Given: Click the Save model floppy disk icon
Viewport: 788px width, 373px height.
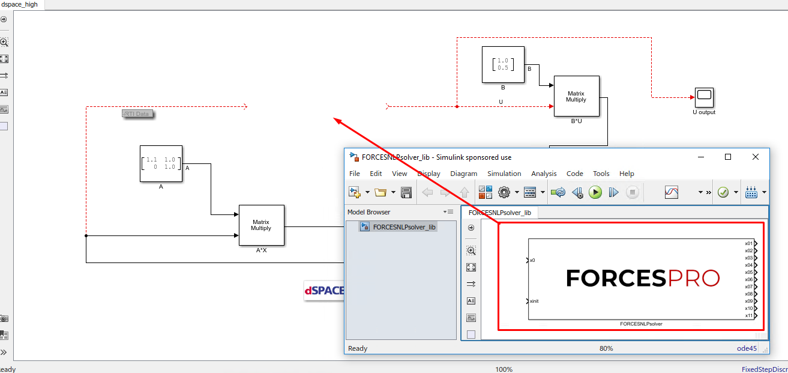Looking at the screenshot, I should point(406,193).
